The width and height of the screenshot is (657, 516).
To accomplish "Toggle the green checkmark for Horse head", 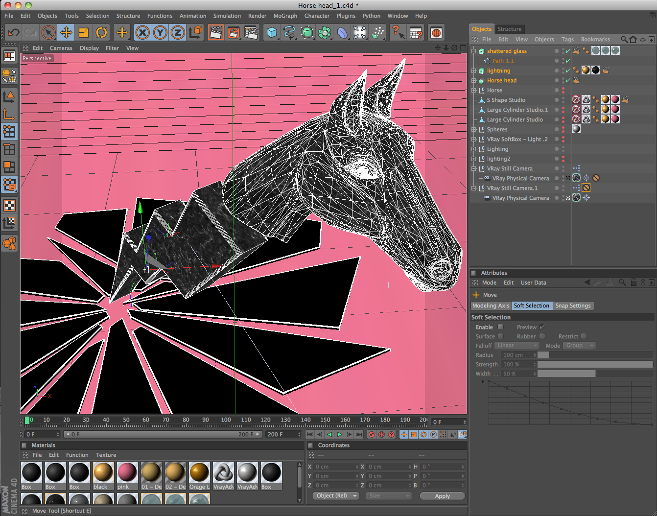I will tap(568, 80).
